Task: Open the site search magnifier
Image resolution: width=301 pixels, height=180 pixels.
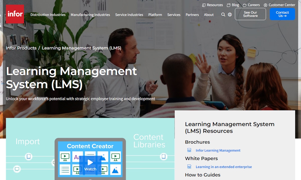Action: click(x=223, y=14)
